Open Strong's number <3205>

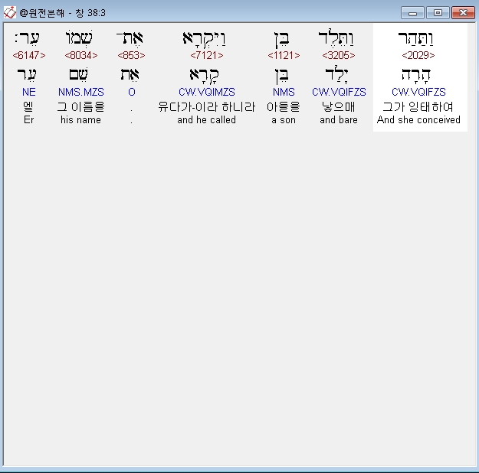click(339, 55)
